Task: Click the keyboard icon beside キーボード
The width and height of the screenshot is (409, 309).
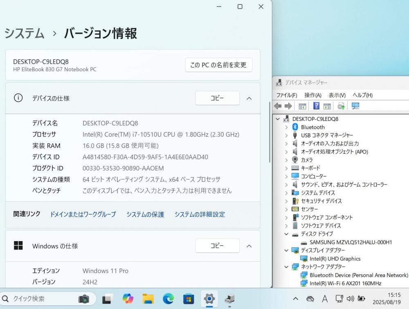Action: (295, 168)
